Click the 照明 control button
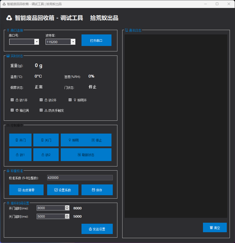The image size is (235, 243). [x=74, y=140]
